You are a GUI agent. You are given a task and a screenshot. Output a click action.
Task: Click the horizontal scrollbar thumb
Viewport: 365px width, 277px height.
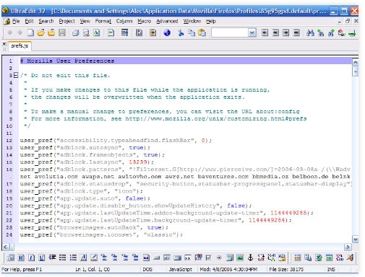[12, 247]
